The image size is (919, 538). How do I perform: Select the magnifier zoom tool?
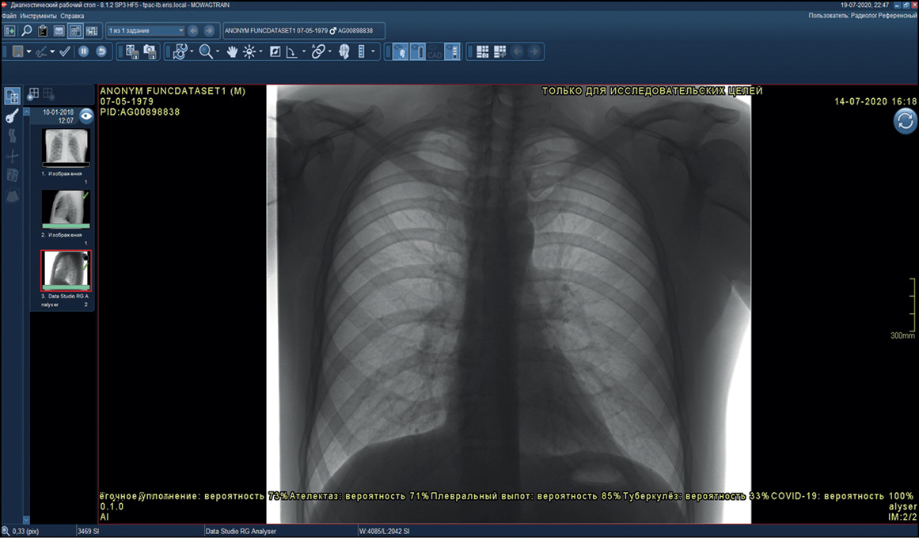click(x=205, y=52)
